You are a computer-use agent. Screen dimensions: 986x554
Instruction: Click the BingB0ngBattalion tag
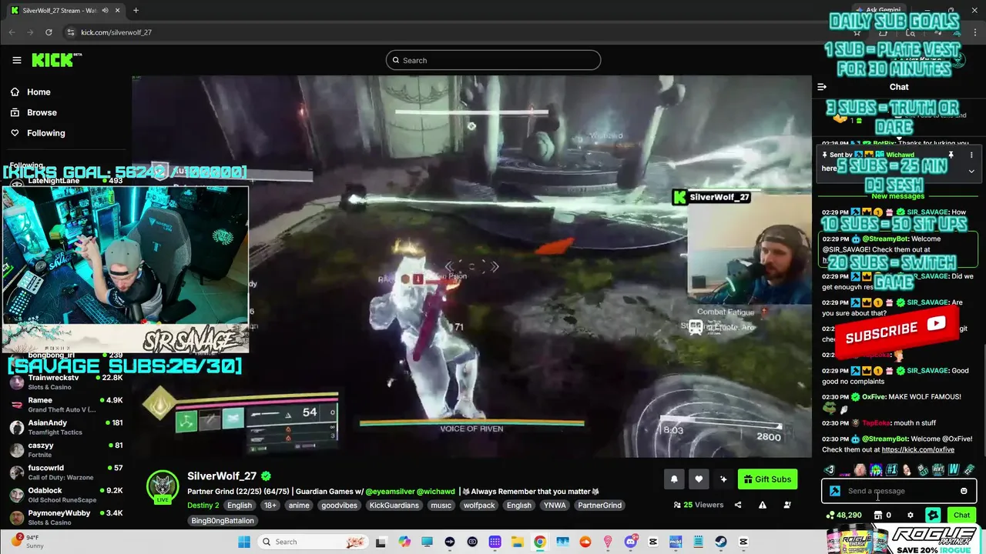click(223, 521)
